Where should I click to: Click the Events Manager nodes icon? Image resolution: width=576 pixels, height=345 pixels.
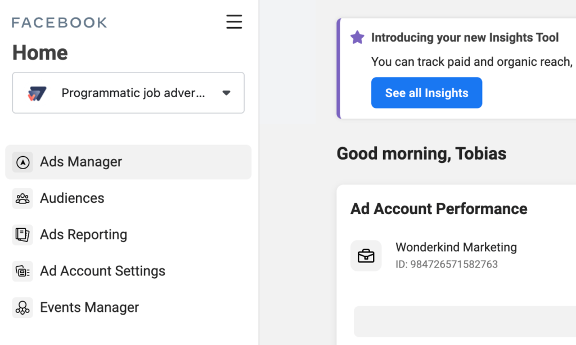[x=22, y=308]
